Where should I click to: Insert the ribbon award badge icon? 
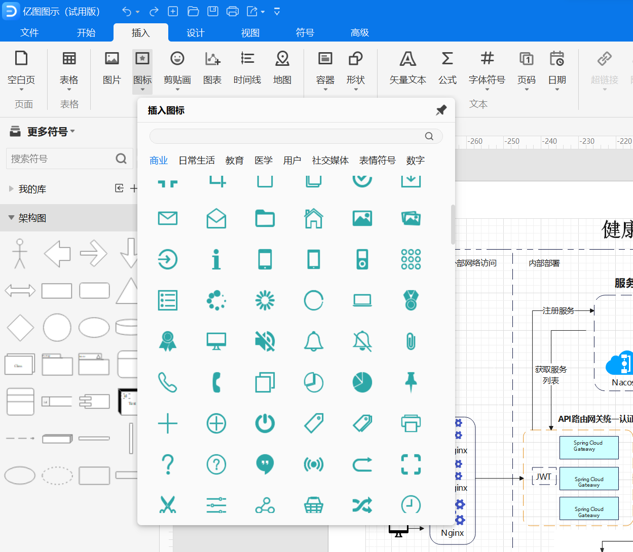(x=168, y=341)
